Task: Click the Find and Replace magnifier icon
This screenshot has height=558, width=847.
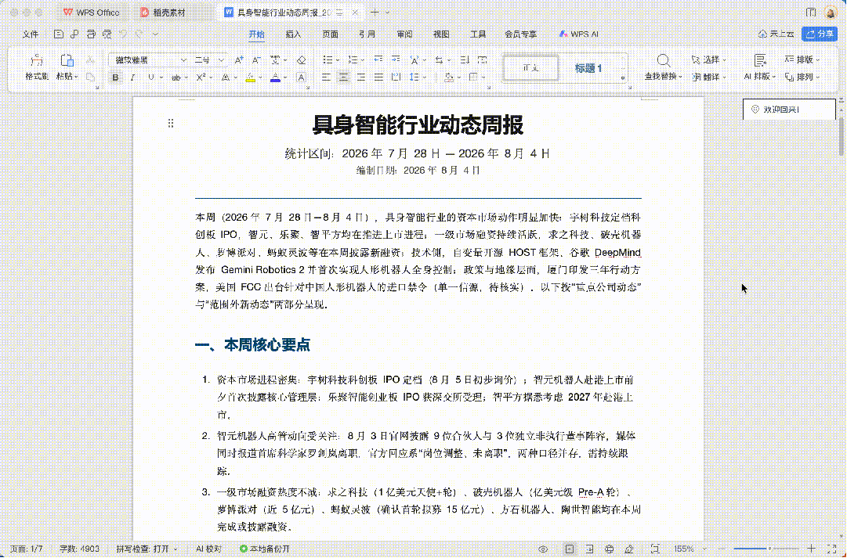Action: pyautogui.click(x=664, y=60)
